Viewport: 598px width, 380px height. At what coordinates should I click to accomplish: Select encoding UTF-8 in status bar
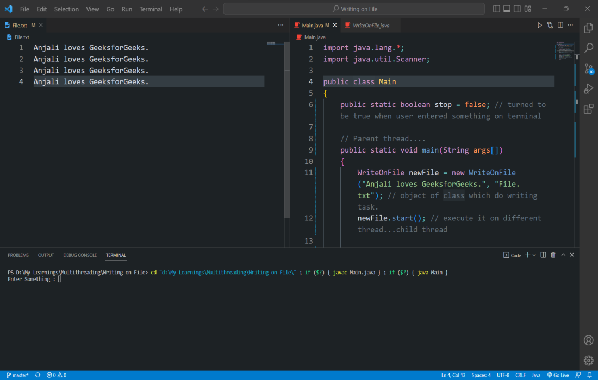(x=503, y=375)
